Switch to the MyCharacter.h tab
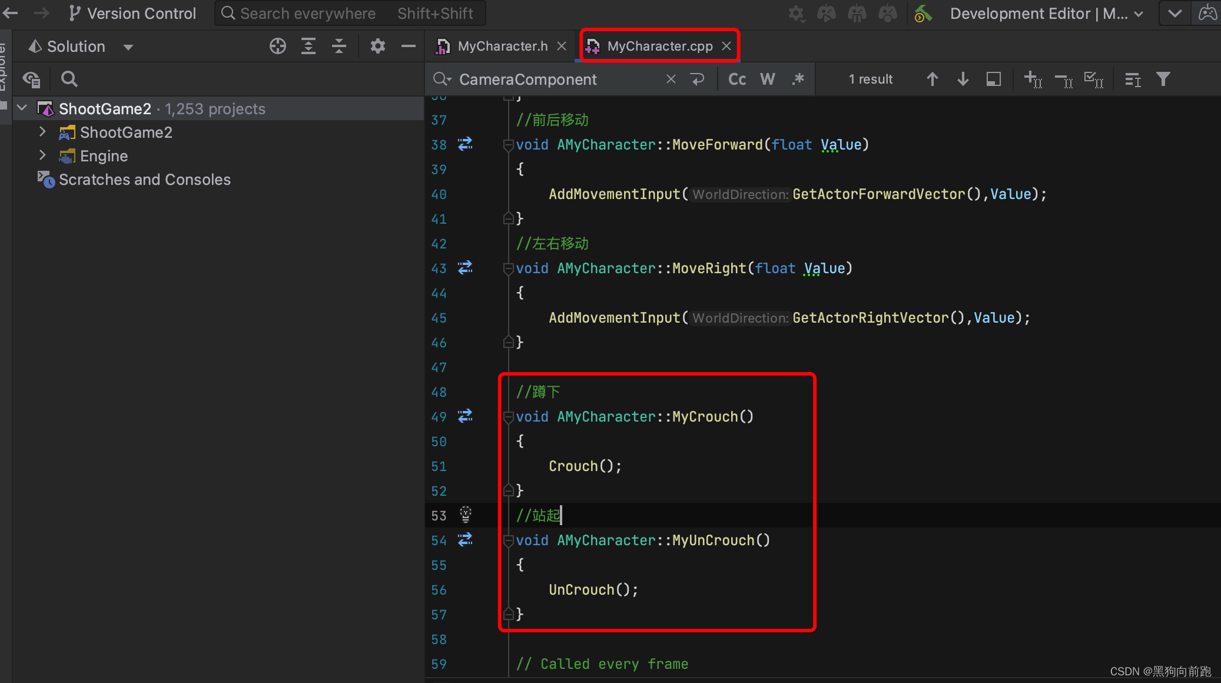The height and width of the screenshot is (683, 1221). (504, 46)
